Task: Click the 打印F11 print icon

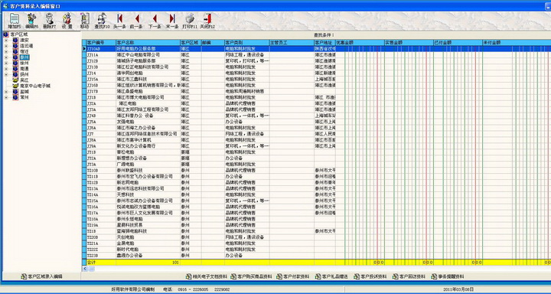Action: point(190,21)
